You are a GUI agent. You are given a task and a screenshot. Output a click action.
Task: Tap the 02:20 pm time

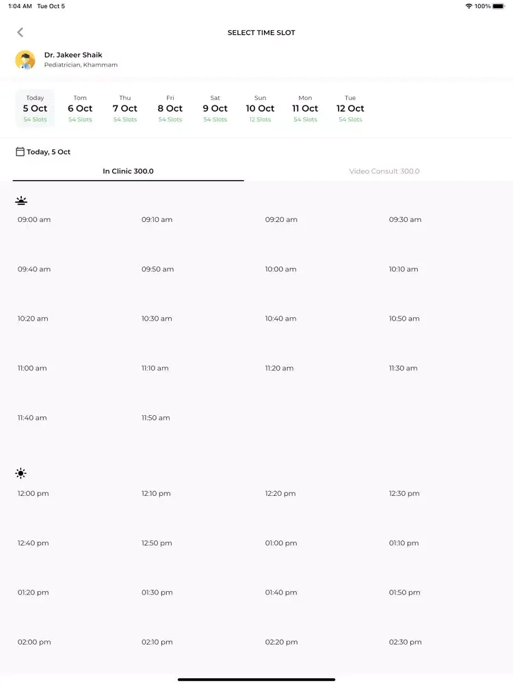tap(281, 643)
